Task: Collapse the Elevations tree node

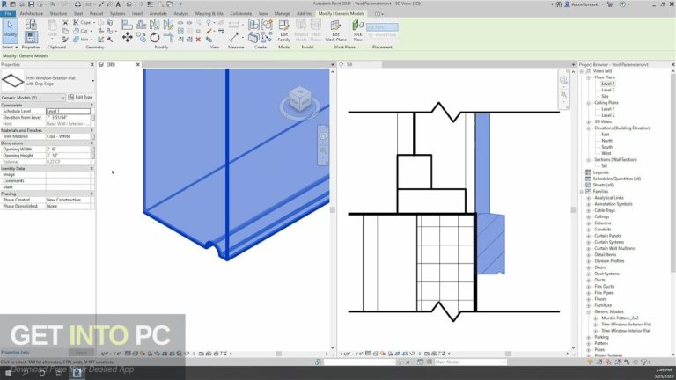Action: (588, 128)
